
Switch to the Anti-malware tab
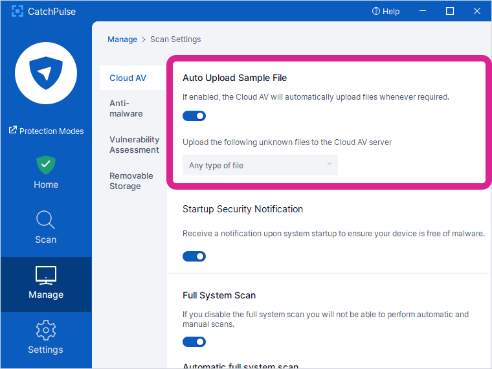tap(126, 108)
